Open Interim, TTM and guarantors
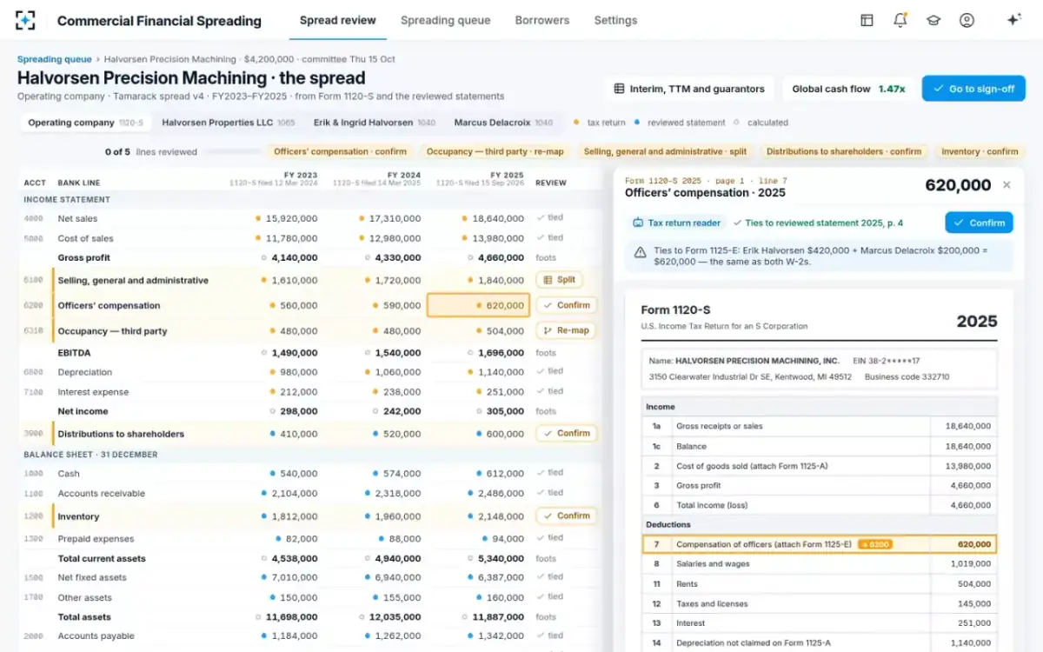1043x652 pixels. (x=689, y=89)
